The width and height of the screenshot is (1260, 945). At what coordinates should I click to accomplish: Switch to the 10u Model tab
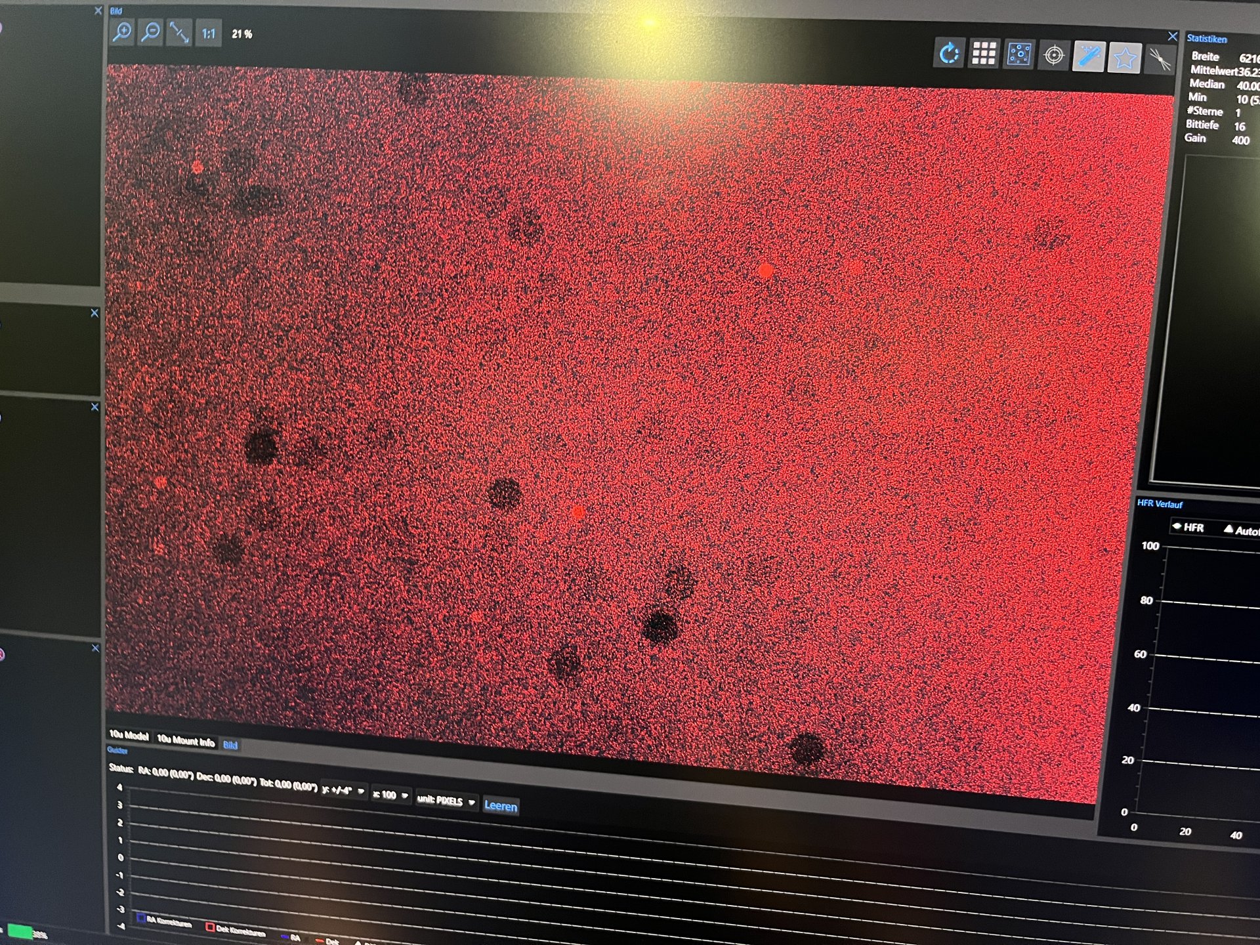(129, 735)
